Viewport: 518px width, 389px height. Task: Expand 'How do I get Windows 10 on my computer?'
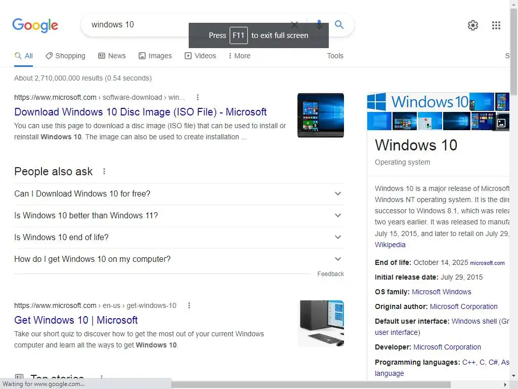tap(179, 259)
